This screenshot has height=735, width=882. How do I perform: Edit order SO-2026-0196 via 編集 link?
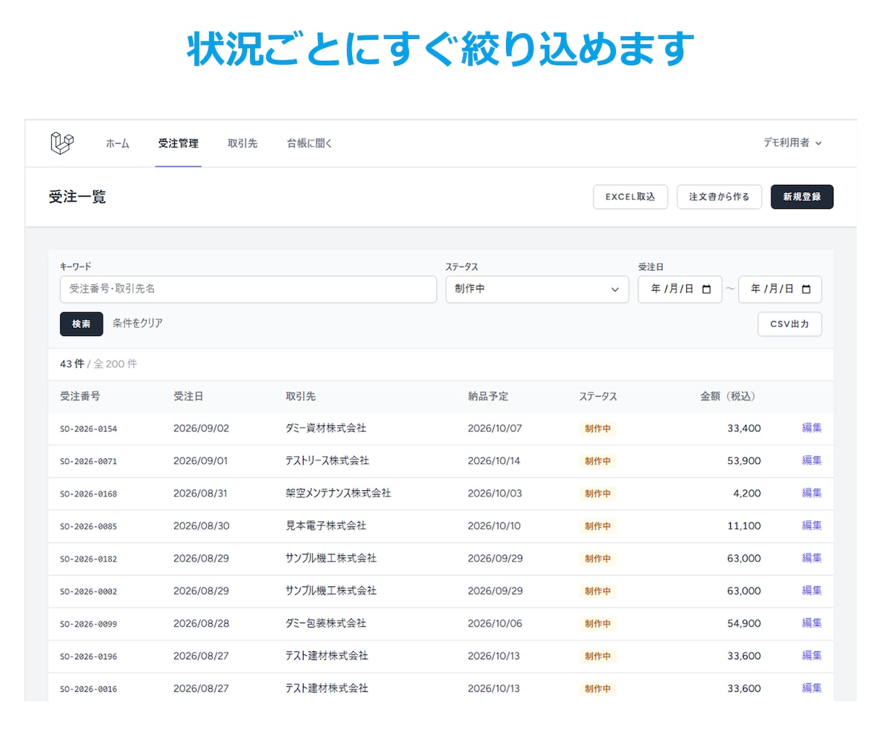click(x=812, y=656)
